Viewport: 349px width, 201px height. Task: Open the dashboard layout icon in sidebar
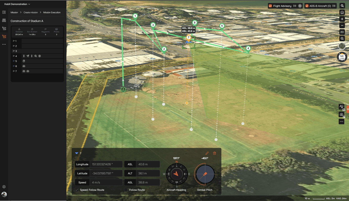click(x=4, y=12)
